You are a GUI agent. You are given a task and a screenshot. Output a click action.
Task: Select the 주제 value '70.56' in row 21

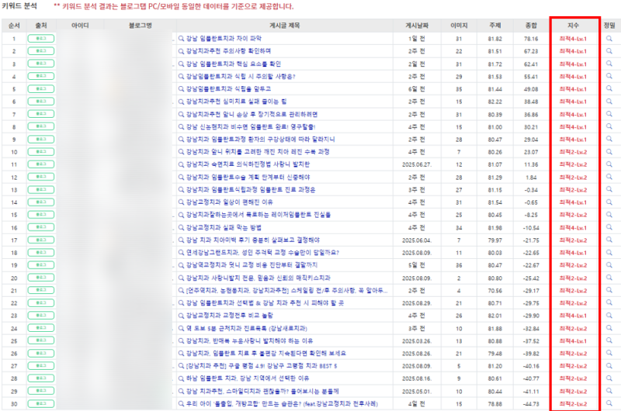point(495,290)
